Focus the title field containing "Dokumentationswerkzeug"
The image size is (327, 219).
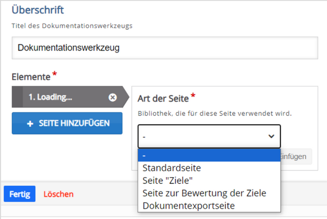(x=165, y=48)
